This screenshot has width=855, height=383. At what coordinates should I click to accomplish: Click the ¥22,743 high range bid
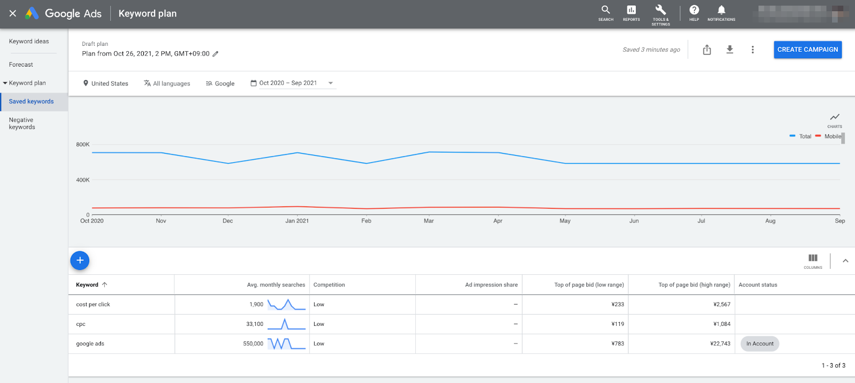coord(720,344)
